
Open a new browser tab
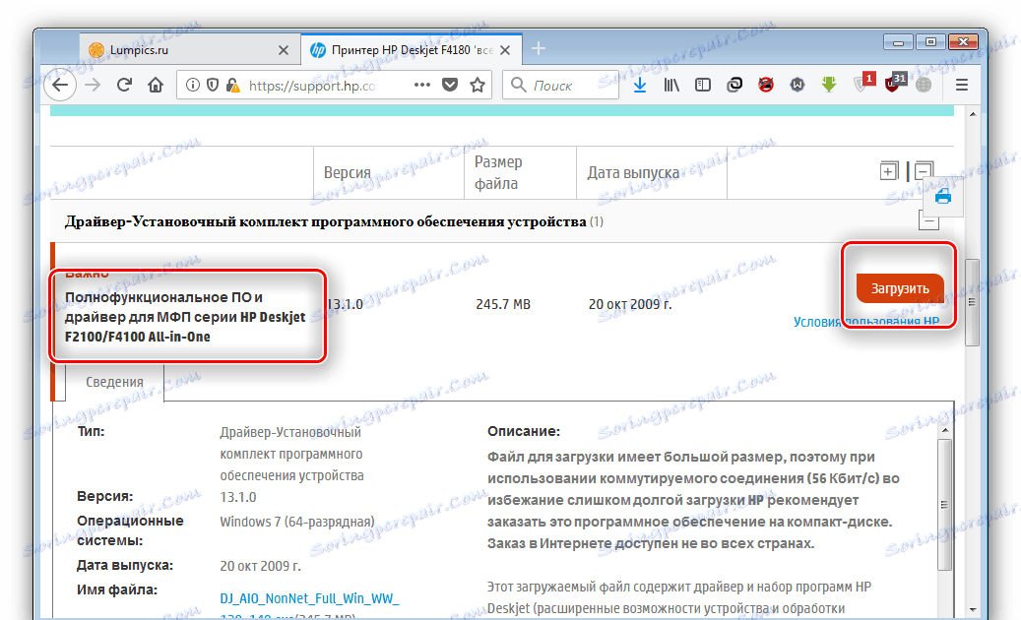point(539,48)
